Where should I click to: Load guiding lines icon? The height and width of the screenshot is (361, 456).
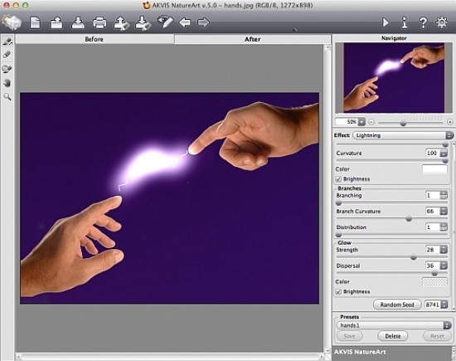tap(121, 22)
